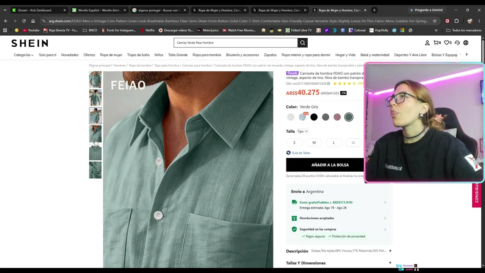Open the Hop3fully bookmark
Viewport: 485px width, 273px height.
click(x=379, y=30)
